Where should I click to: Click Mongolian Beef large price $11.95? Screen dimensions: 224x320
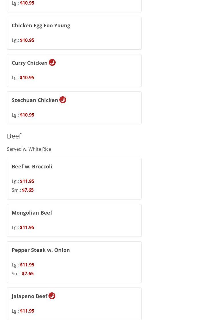27,227
